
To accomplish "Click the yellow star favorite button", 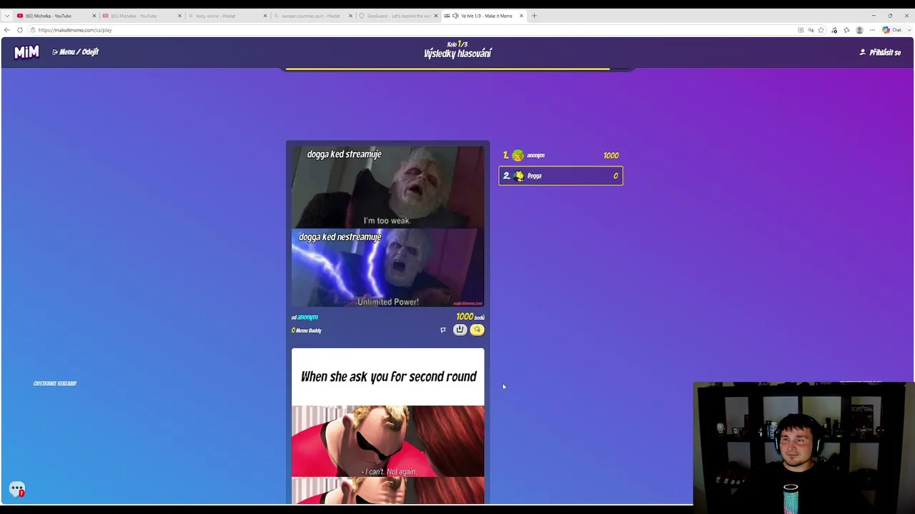I will pos(477,330).
